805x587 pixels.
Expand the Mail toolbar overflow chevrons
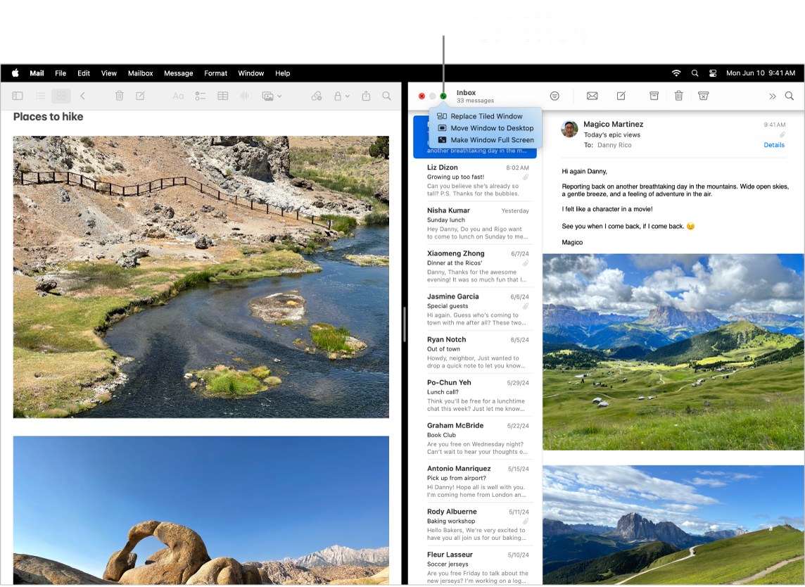click(x=772, y=96)
